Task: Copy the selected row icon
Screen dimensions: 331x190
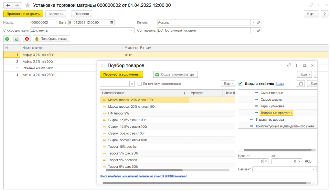Action: point(17,39)
